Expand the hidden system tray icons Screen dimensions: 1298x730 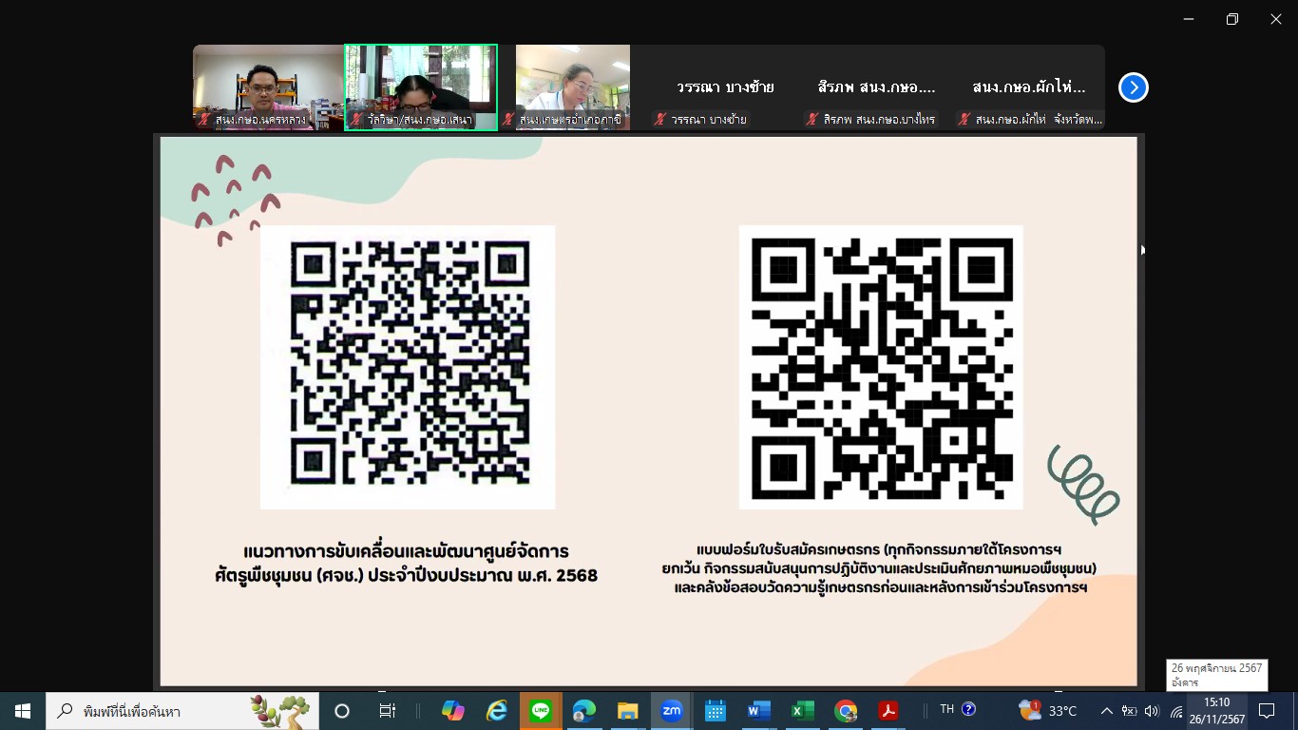[1107, 711]
